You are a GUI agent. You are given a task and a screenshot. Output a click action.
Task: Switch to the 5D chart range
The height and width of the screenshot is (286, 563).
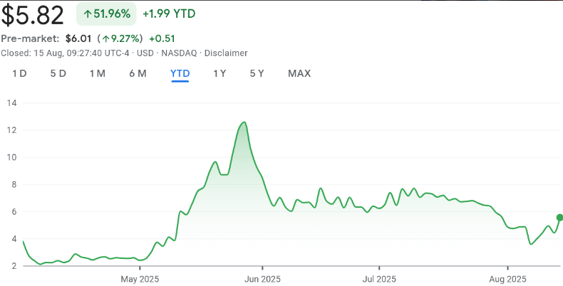pos(58,73)
